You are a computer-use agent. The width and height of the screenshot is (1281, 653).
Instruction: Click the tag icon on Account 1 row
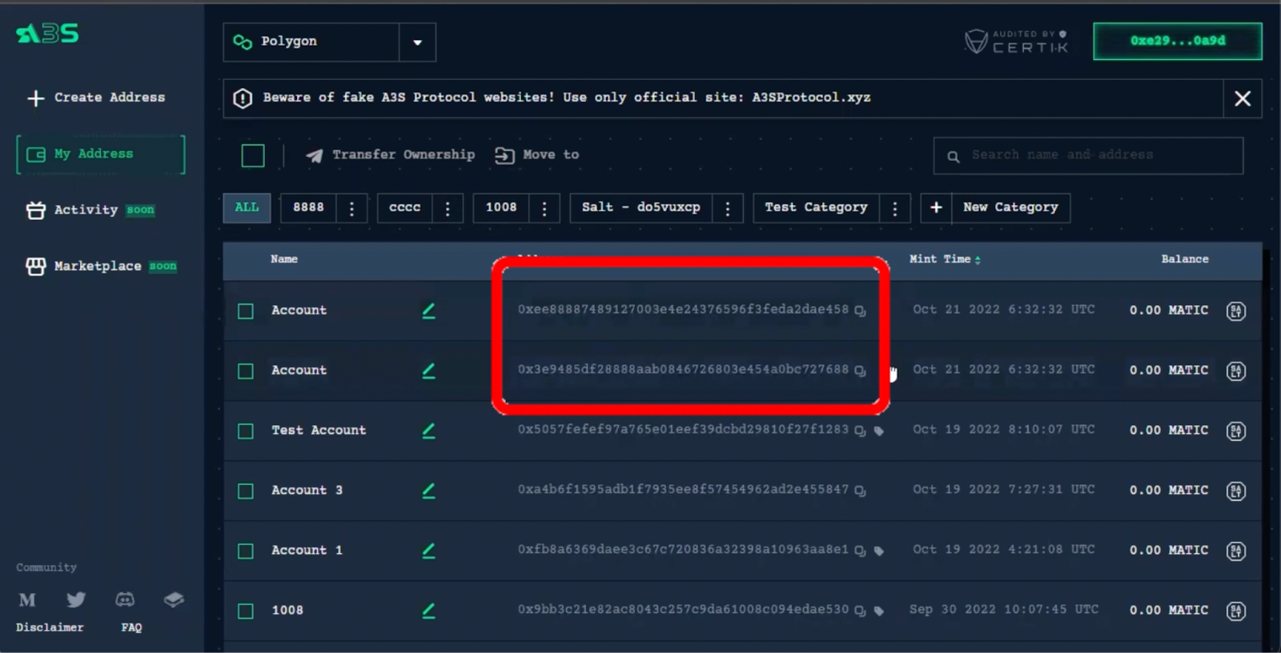tap(879, 551)
